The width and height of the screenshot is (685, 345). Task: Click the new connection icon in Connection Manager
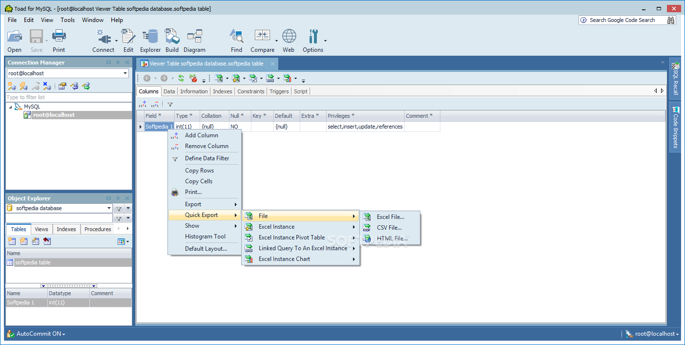12,86
